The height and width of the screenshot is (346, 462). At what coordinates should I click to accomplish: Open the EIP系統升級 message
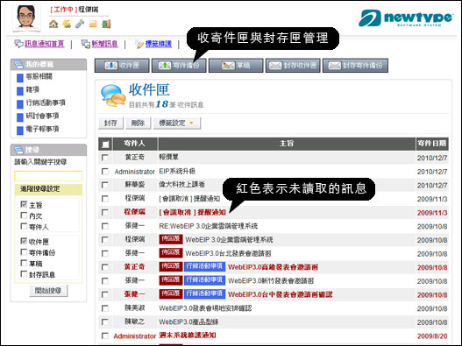[177, 172]
